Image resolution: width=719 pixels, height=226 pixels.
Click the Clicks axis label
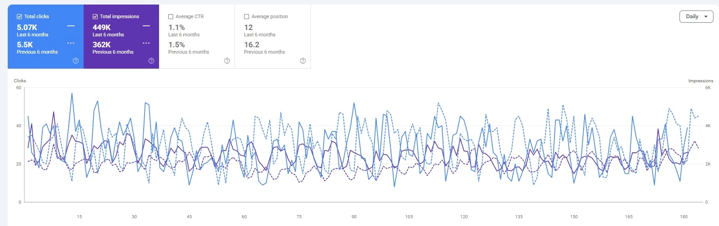pyautogui.click(x=20, y=80)
